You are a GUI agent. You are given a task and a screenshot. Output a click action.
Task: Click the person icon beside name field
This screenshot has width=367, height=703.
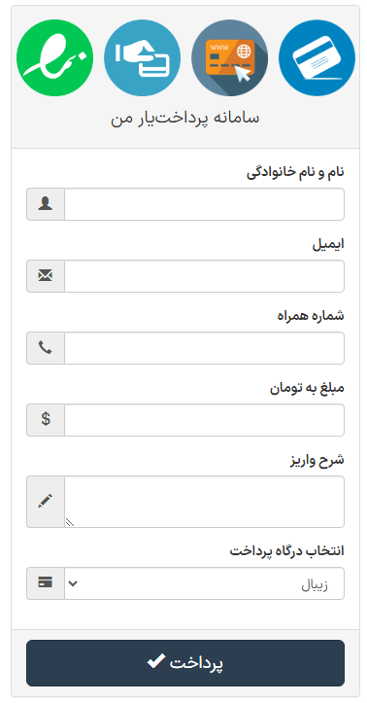coord(46,204)
